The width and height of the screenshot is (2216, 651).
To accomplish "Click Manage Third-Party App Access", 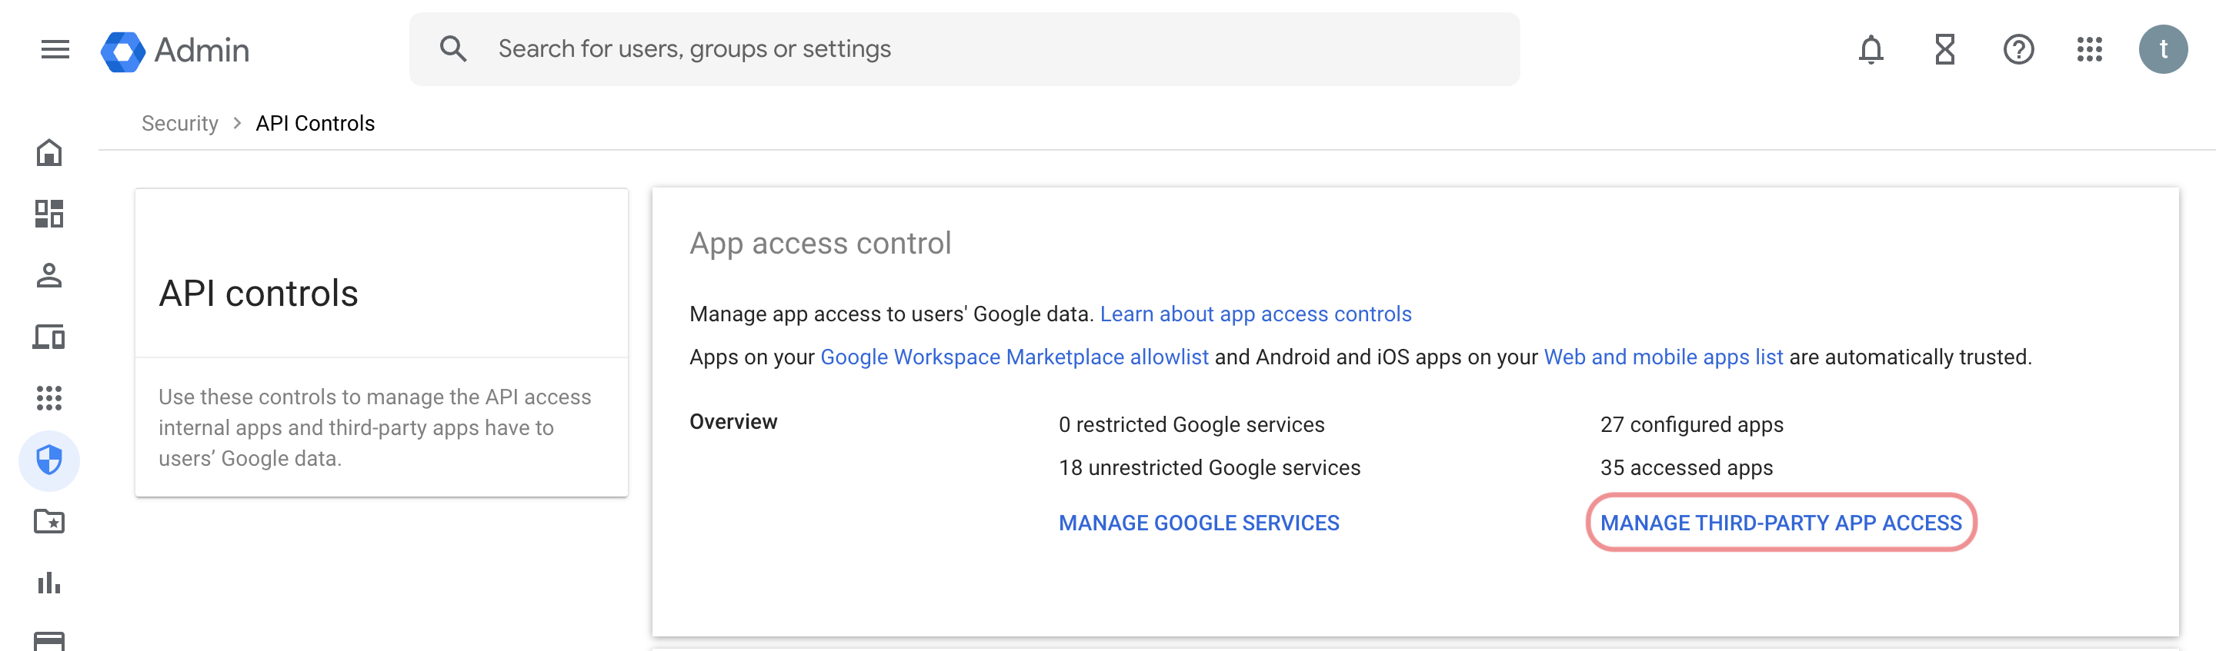I will coord(1780,523).
